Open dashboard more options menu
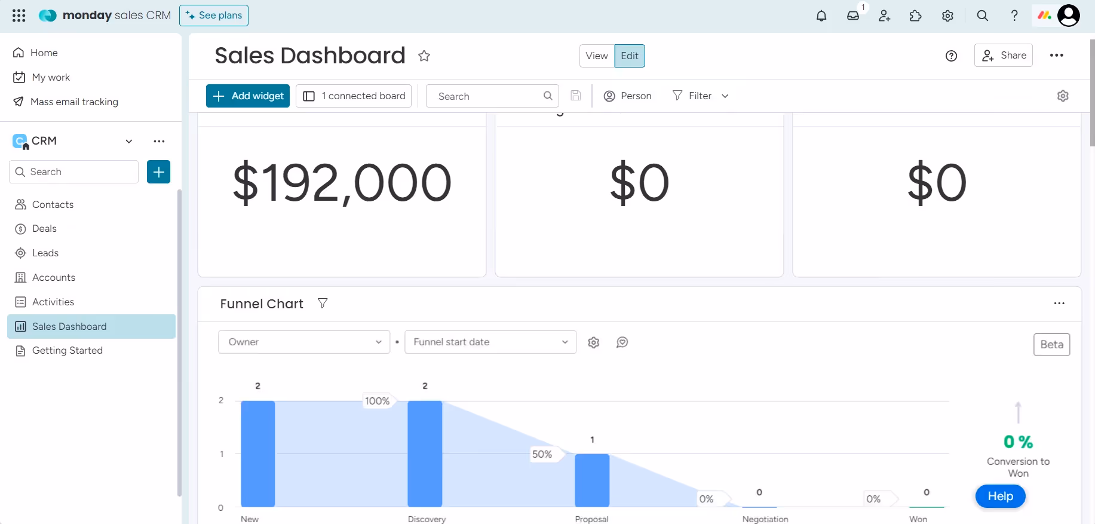Screen dimensions: 1095x524 coord(1057,56)
